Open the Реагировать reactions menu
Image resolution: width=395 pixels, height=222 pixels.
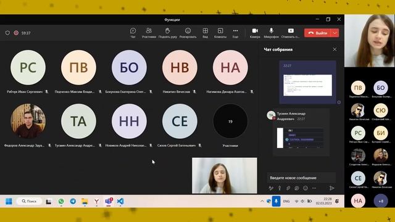[x=188, y=33]
